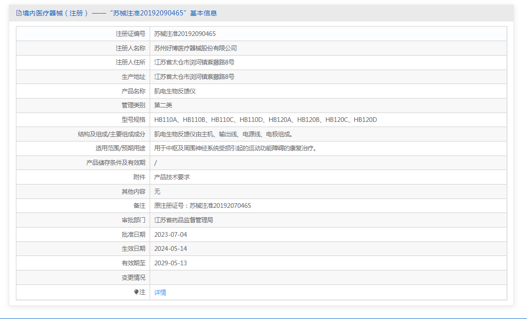The height and width of the screenshot is (319, 527).
Task: Click the document icon in the header
Action: (19, 13)
